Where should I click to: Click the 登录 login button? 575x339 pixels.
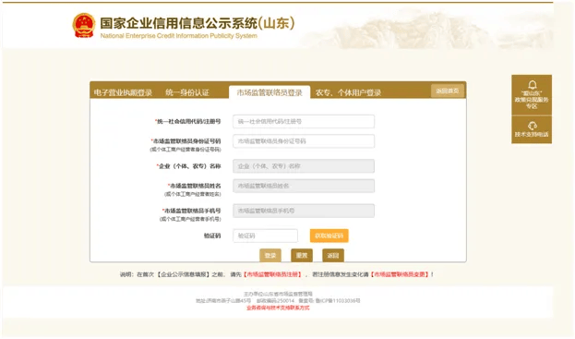point(270,255)
